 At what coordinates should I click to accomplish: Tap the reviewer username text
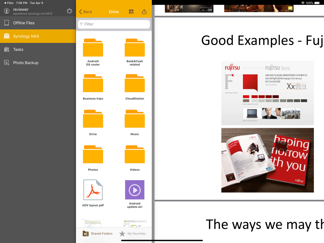coord(21,9)
